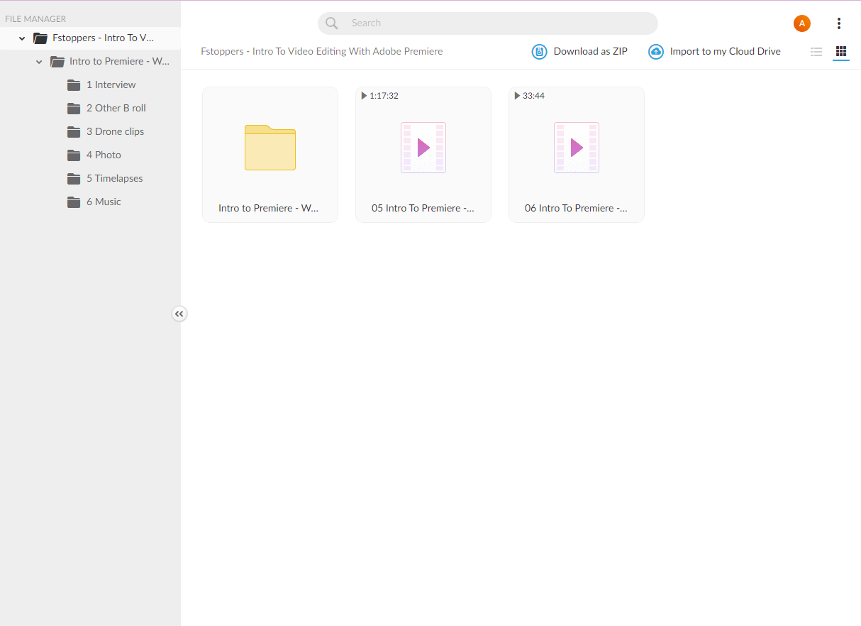Screen dimensions: 861x626
Task: Open the 2 Other B roll folder
Action: (116, 108)
